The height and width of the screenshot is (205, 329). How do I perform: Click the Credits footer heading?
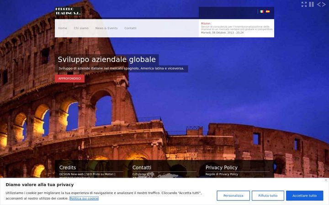(x=68, y=168)
